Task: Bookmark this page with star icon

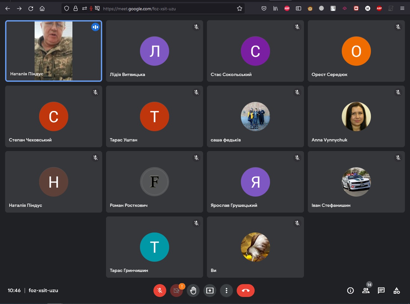Action: click(x=240, y=9)
